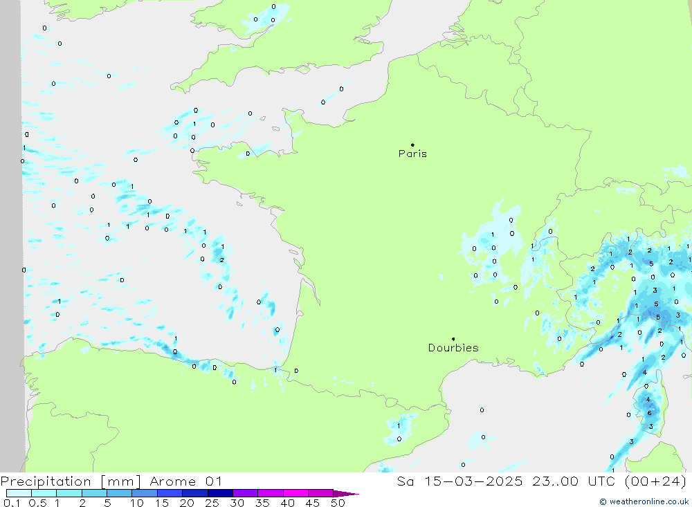
Task: Click the "30" legend scale label
Action: (x=237, y=503)
